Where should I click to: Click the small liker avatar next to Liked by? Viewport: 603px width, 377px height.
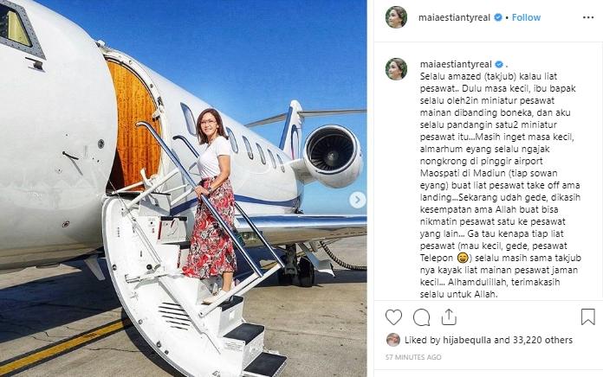pos(393,340)
